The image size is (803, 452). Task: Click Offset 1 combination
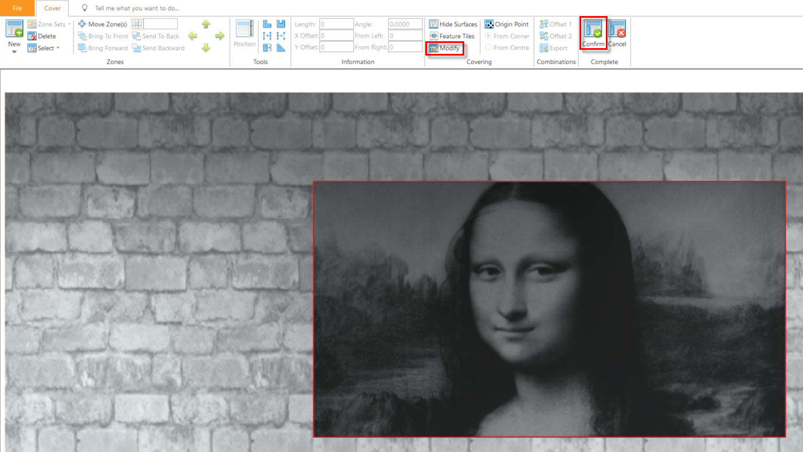[x=556, y=24]
